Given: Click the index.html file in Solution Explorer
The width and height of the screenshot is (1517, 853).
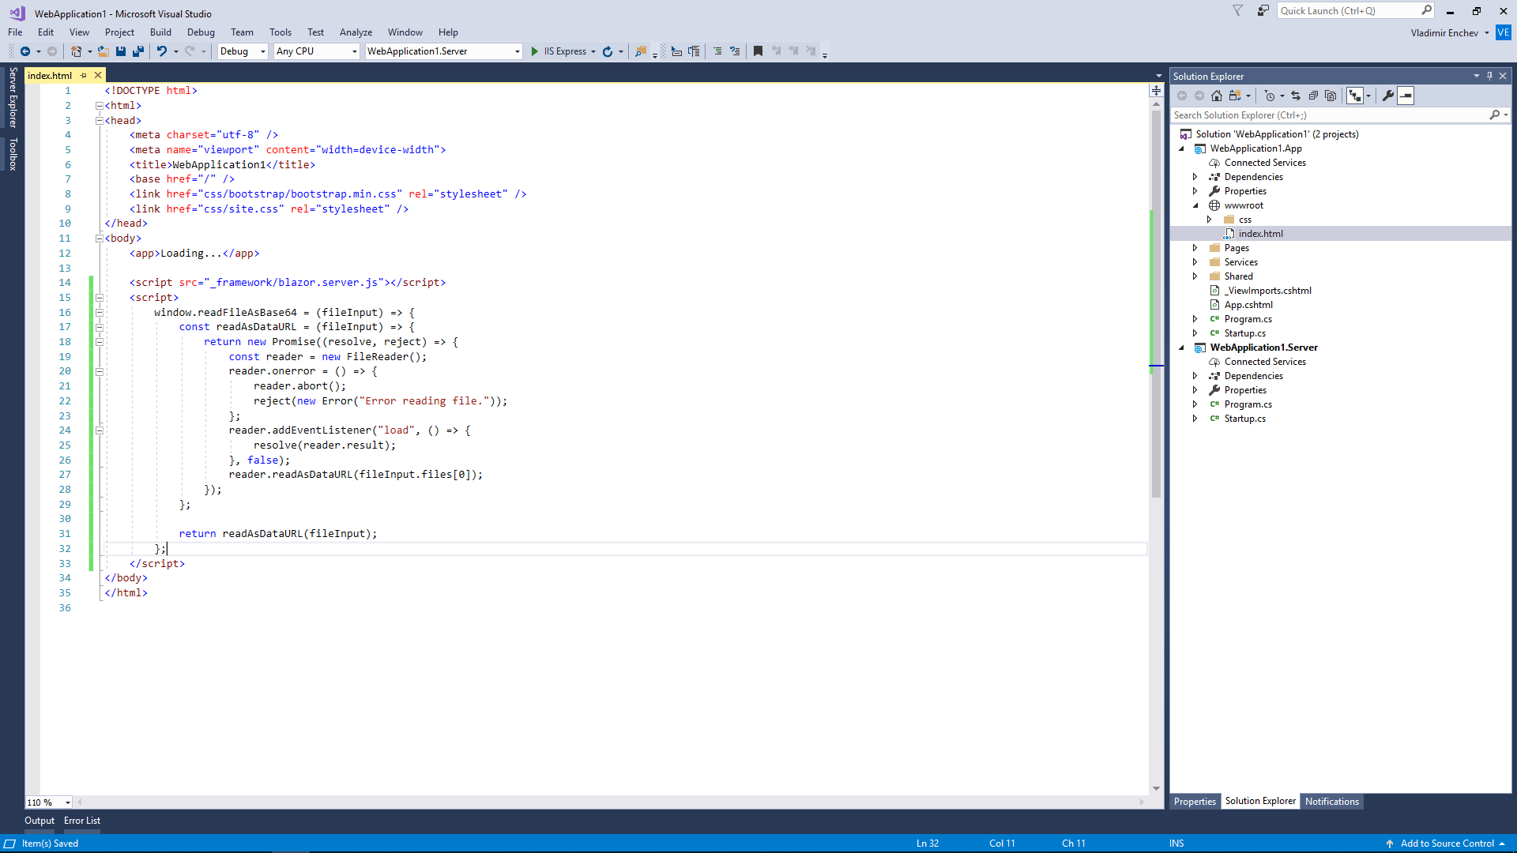Looking at the screenshot, I should click(1261, 233).
